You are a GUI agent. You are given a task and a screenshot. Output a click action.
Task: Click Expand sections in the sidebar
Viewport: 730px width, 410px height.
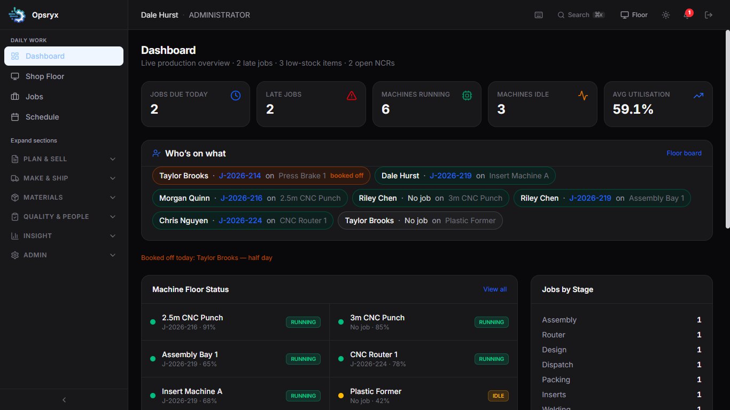point(34,140)
